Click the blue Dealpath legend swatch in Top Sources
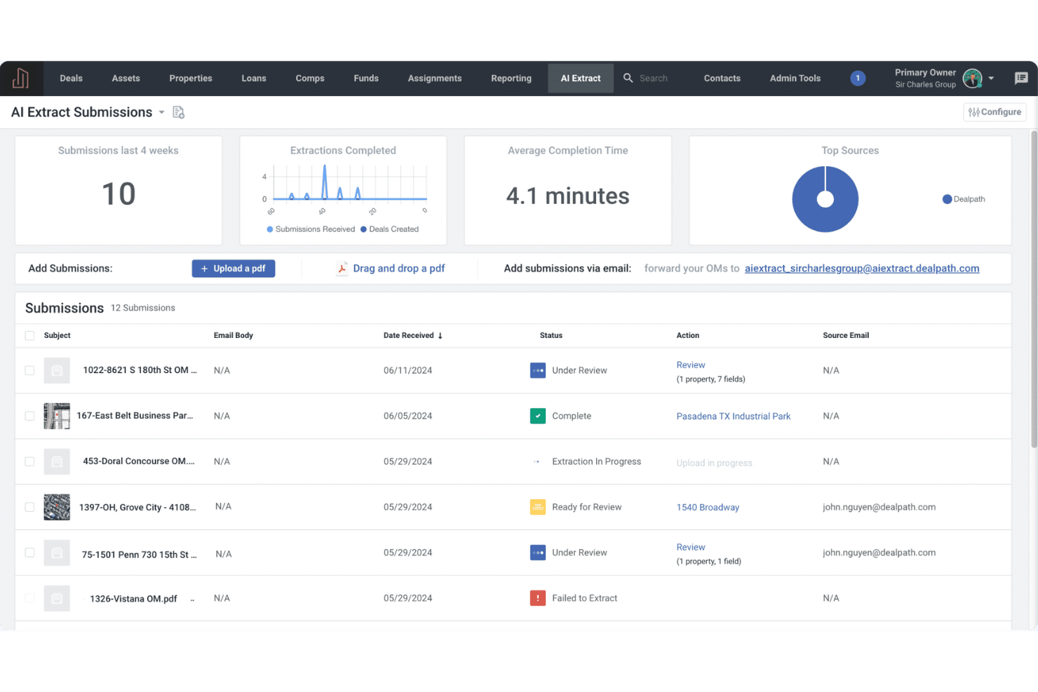The width and height of the screenshot is (1038, 692). point(945,198)
